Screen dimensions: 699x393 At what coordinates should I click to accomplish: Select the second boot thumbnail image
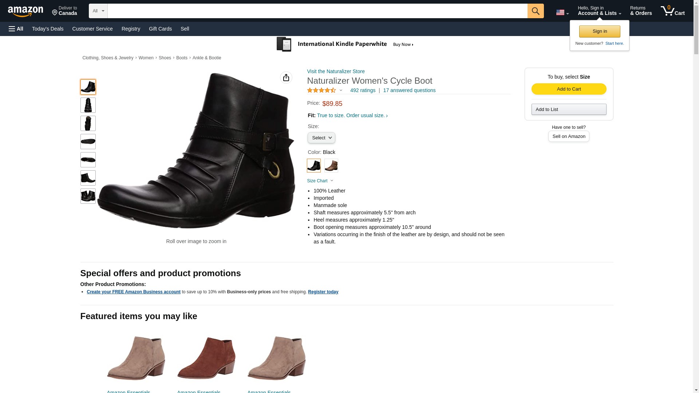click(88, 105)
